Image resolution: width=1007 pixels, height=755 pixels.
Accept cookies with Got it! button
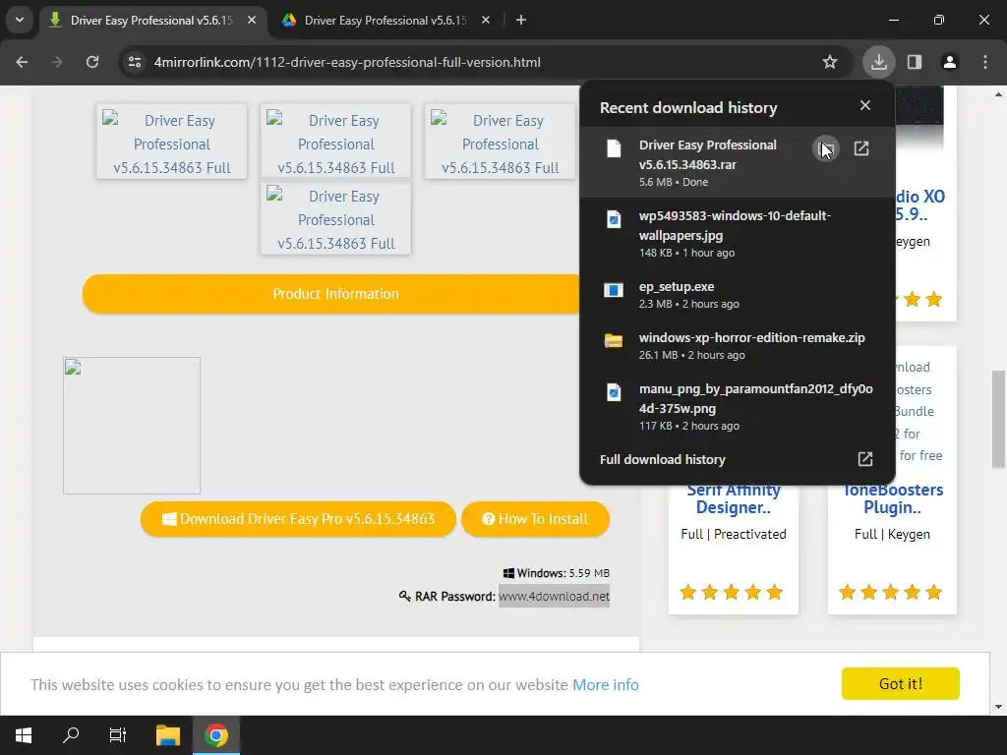click(x=901, y=684)
